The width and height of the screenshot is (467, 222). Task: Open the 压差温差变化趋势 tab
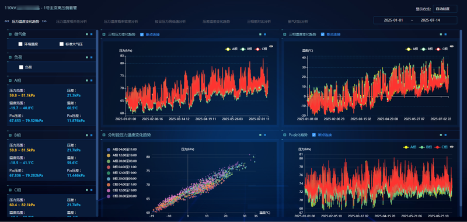[x=217, y=22]
